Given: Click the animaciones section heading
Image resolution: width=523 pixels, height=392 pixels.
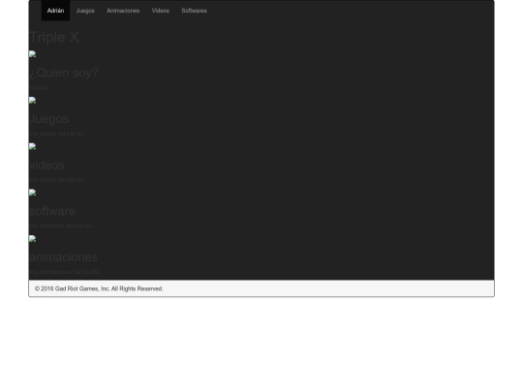Looking at the screenshot, I should click(x=63, y=257).
